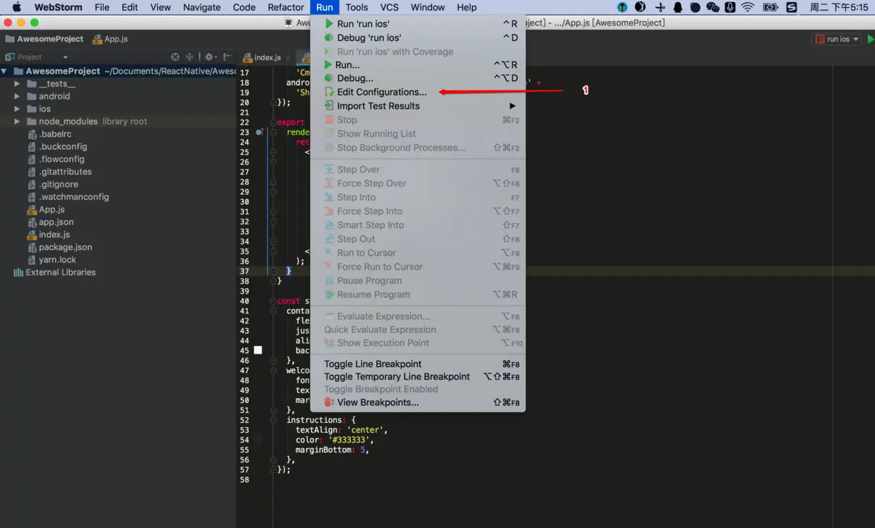
Task: Click the microphone icon in menu bar
Action: click(730, 7)
